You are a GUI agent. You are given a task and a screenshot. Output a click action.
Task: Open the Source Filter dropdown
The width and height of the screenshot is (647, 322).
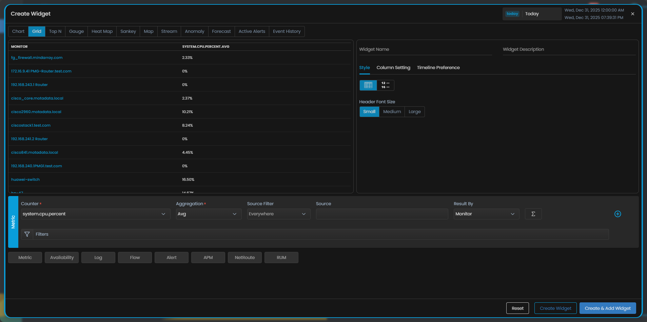point(278,214)
